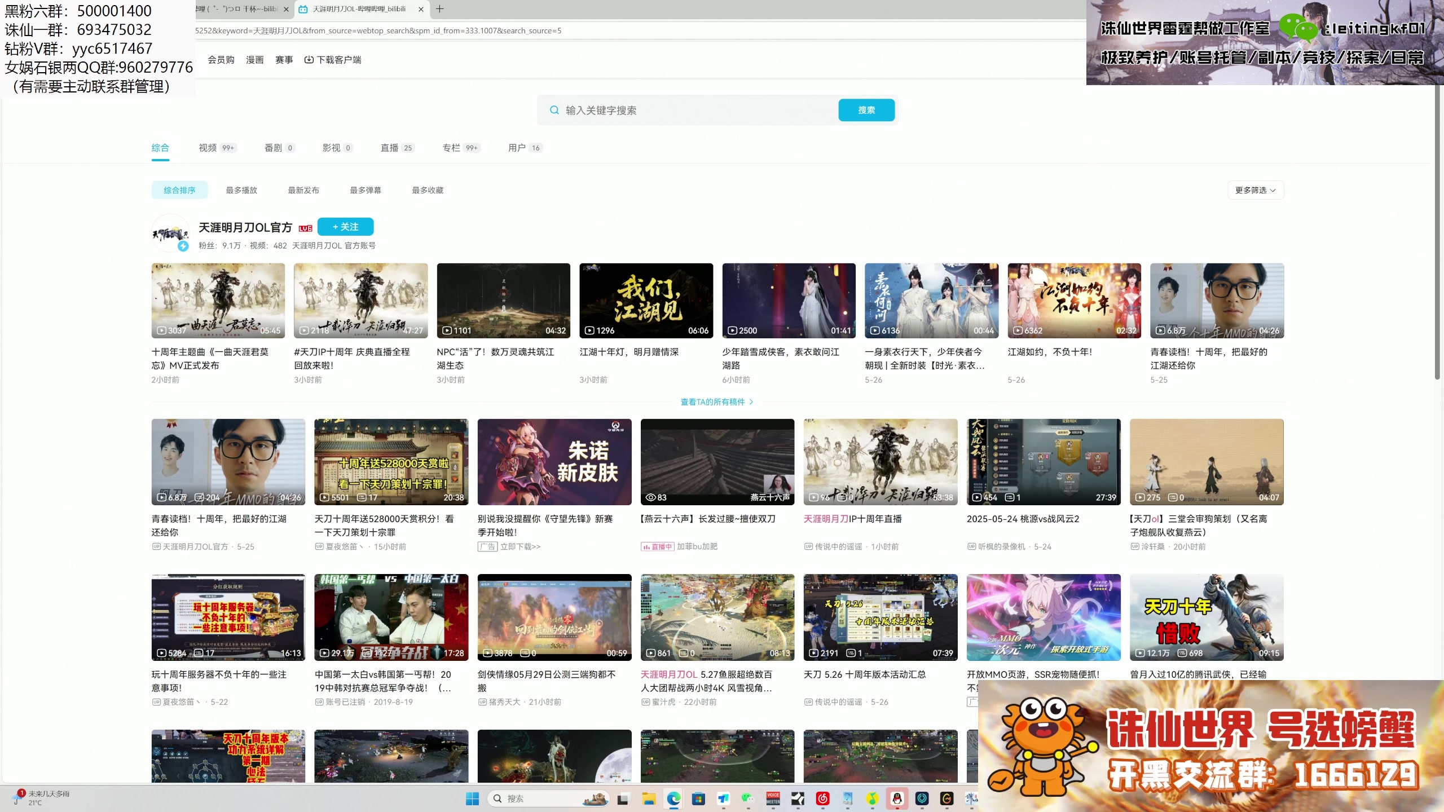Click the LIVE badge next to 天涯明月刀OL官方
The width and height of the screenshot is (1444, 812).
(x=306, y=228)
